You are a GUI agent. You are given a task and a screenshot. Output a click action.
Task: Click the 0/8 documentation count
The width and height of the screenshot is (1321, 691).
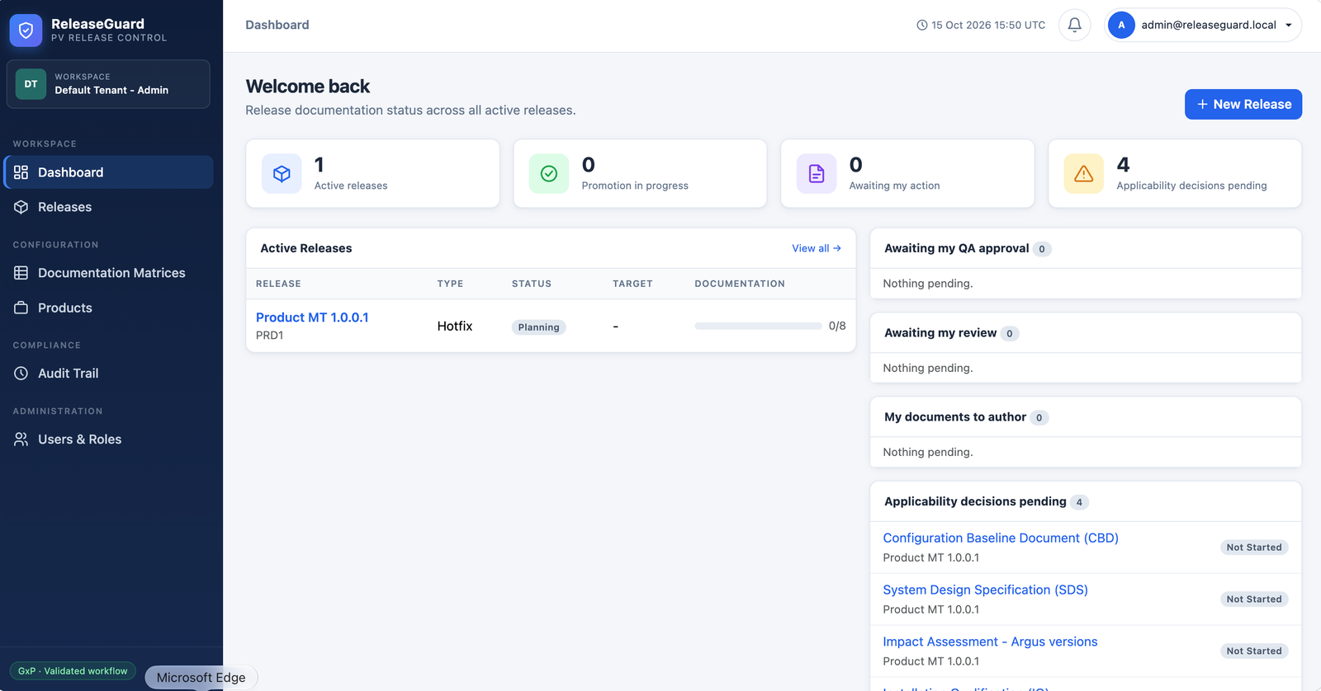[x=837, y=327]
